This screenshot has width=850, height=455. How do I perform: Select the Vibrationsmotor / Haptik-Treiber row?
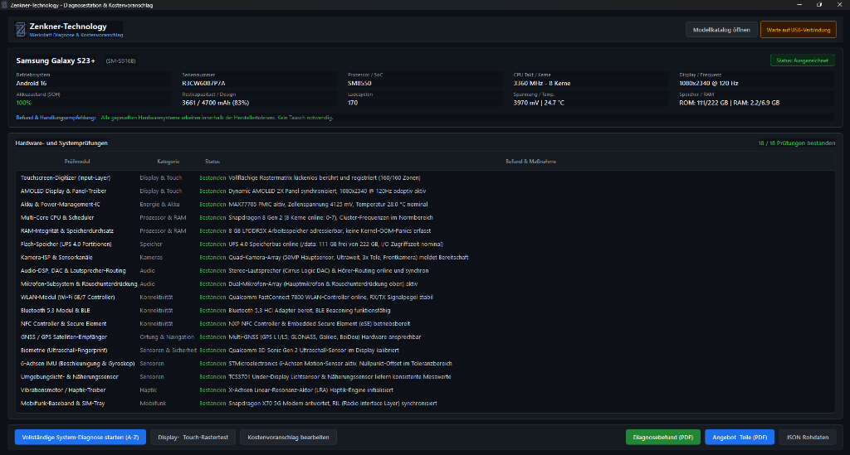(425, 390)
